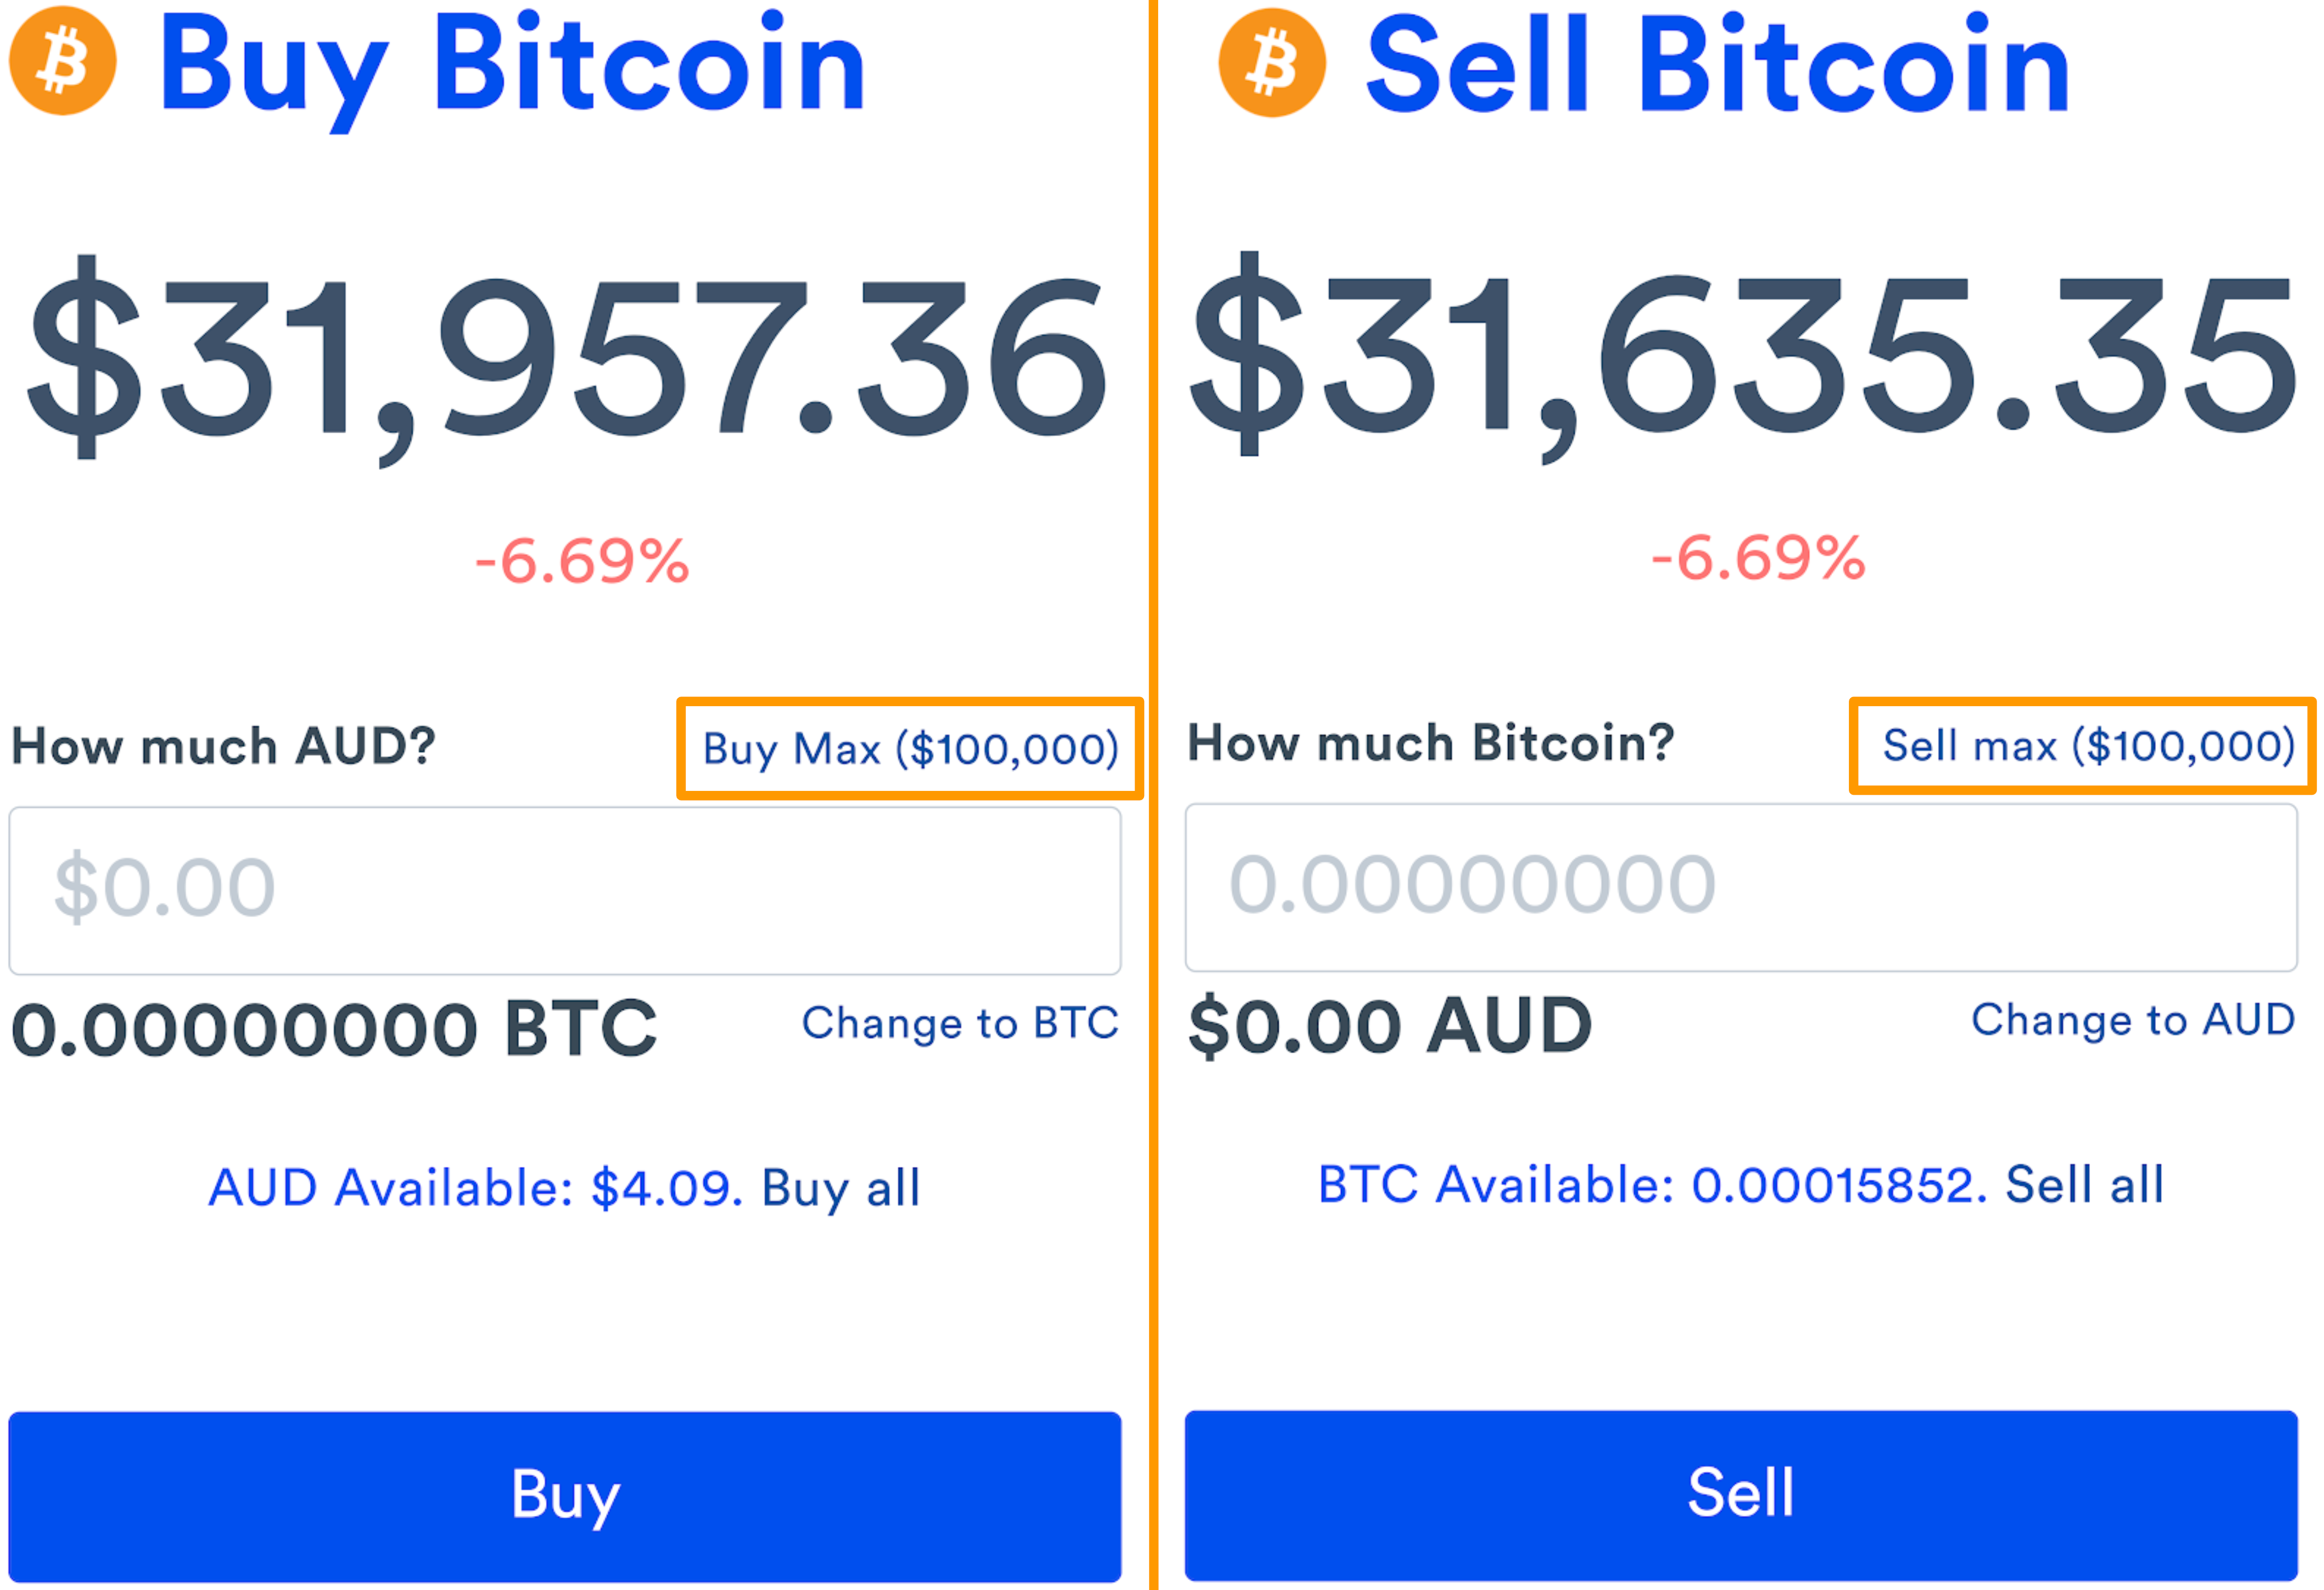The height and width of the screenshot is (1590, 2324).
Task: Click the -6.69% change under buy price
Action: coord(582,561)
